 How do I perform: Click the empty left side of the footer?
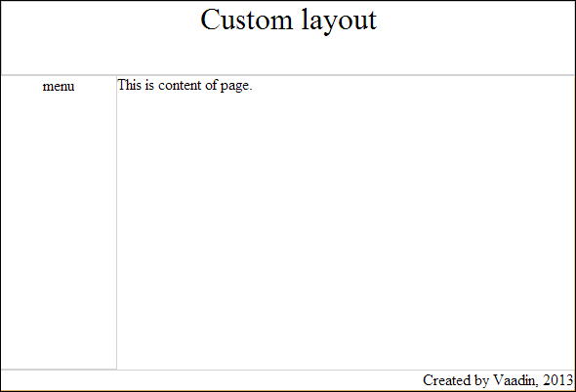coord(209,380)
